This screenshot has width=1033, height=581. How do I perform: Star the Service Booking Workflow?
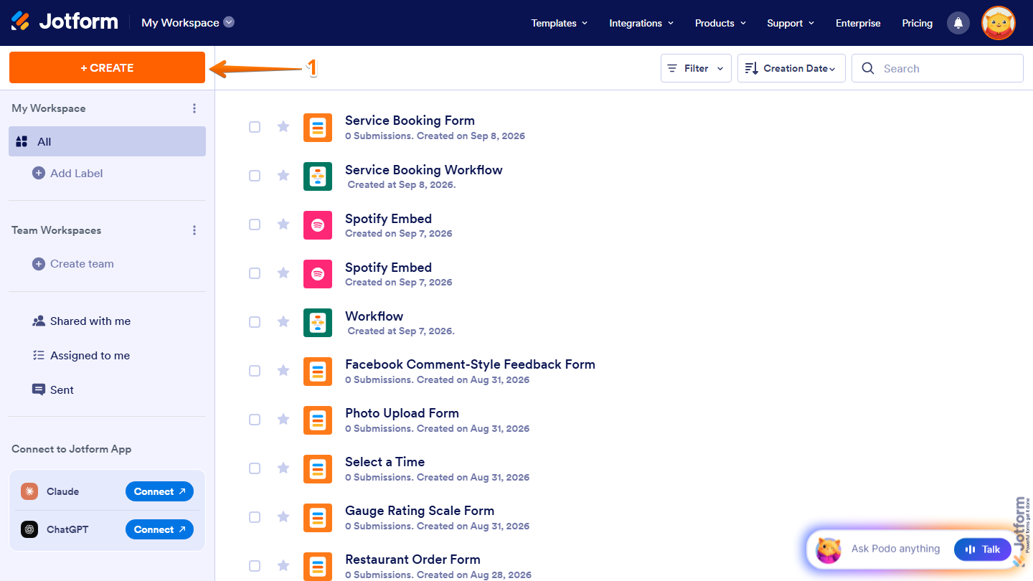pyautogui.click(x=283, y=176)
